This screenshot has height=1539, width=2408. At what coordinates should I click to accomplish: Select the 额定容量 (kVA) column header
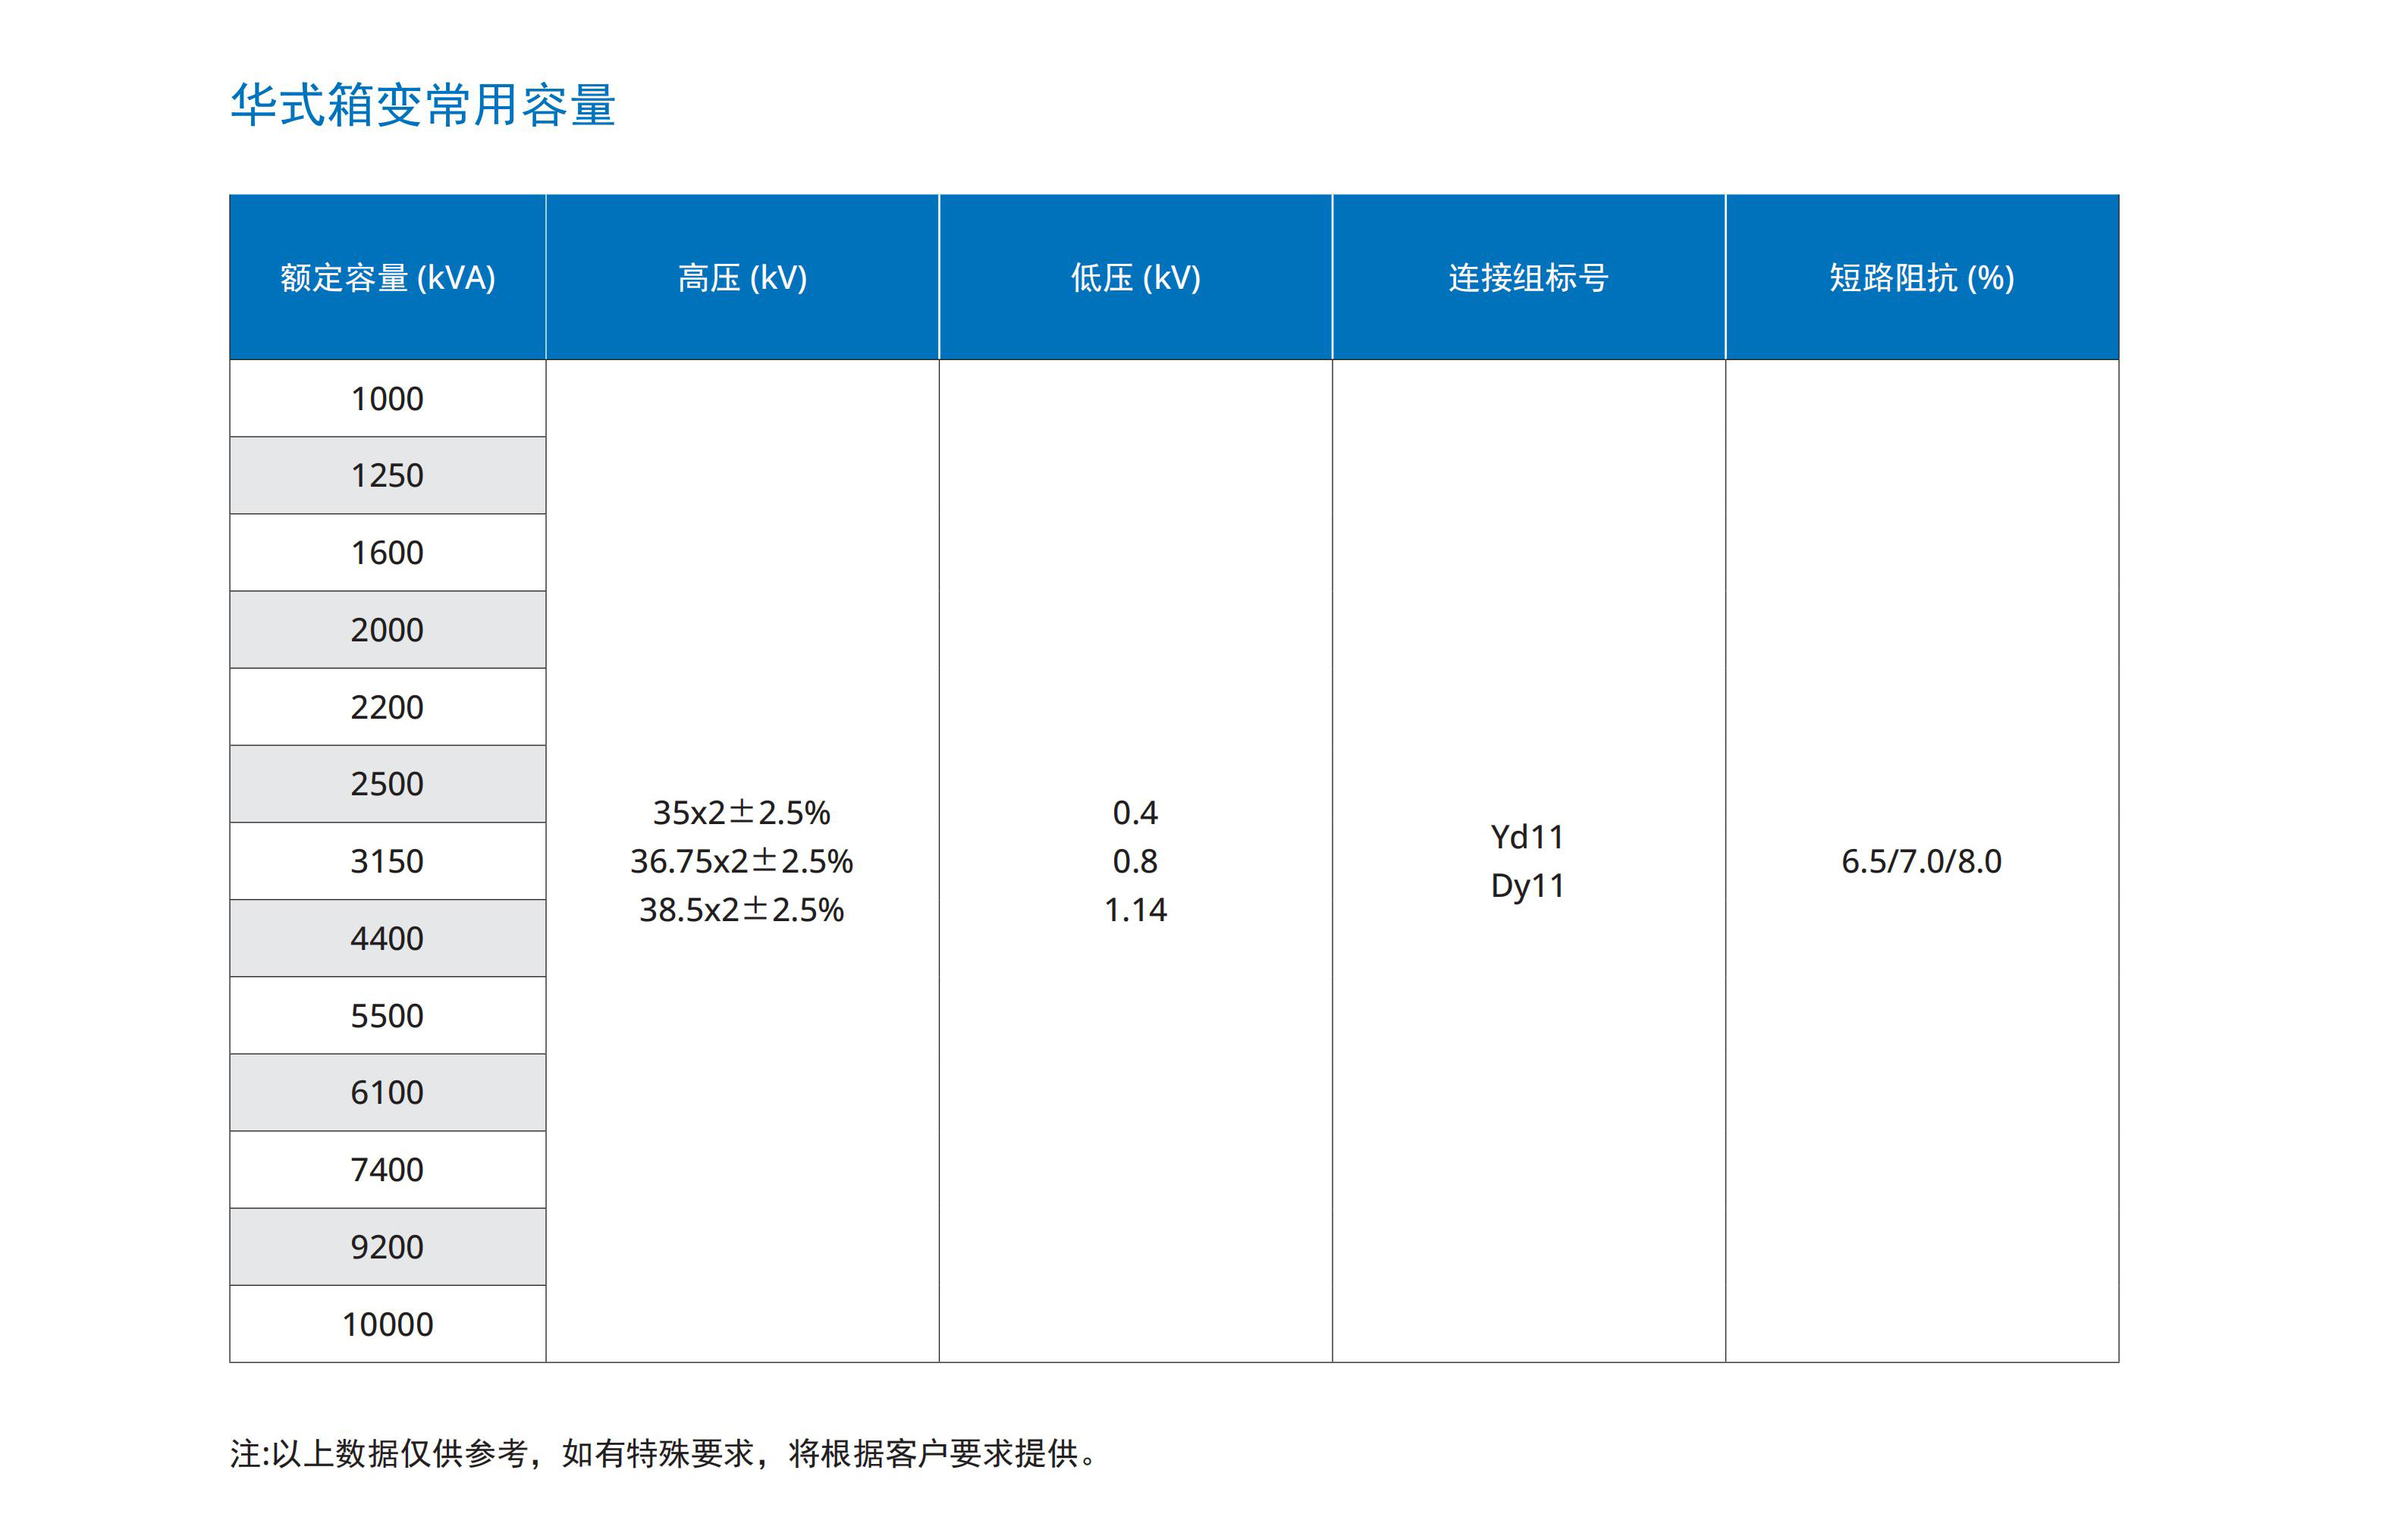(x=388, y=277)
